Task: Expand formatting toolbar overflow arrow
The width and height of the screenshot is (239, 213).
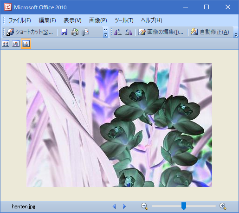Action: tap(236, 32)
